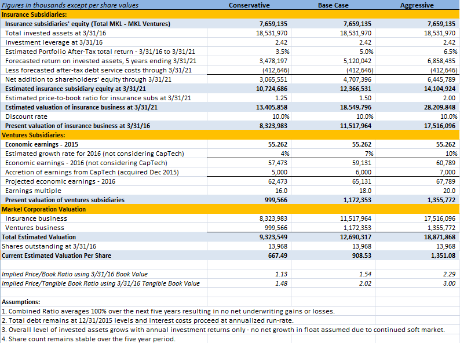Click the 14,104,924 estimated equity cell

pyautogui.click(x=440, y=89)
